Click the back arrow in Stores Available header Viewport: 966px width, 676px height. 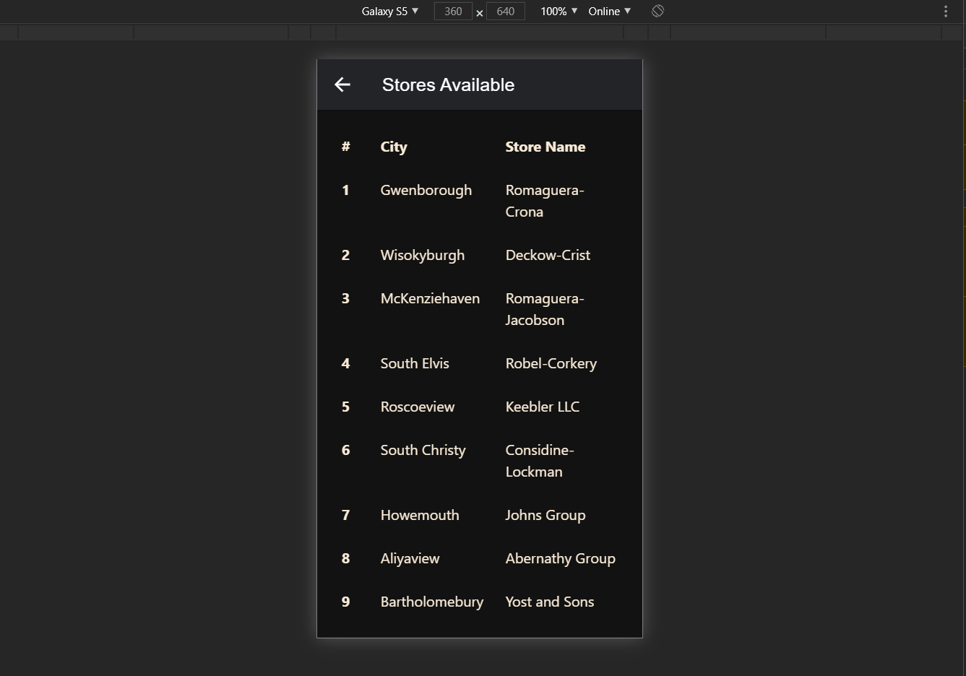342,84
